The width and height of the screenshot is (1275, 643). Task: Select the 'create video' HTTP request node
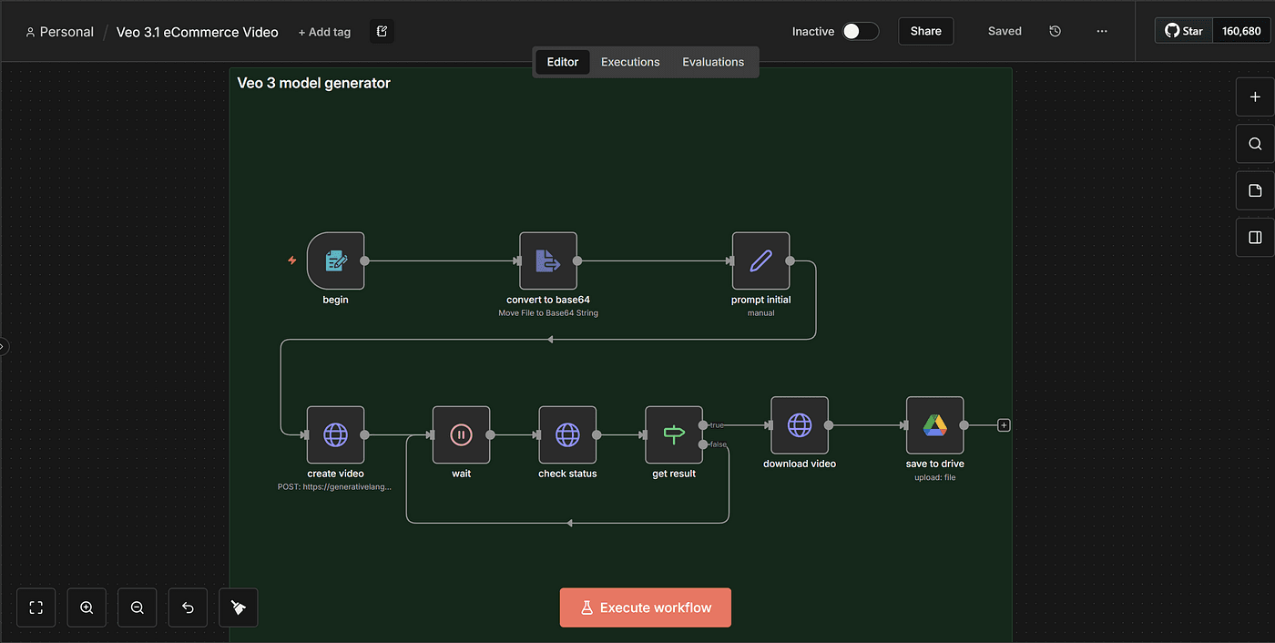click(x=335, y=435)
